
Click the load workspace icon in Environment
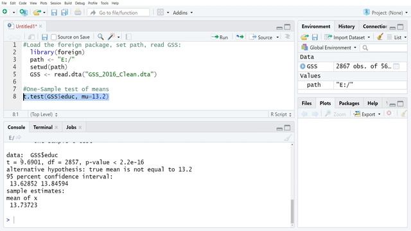304,37
